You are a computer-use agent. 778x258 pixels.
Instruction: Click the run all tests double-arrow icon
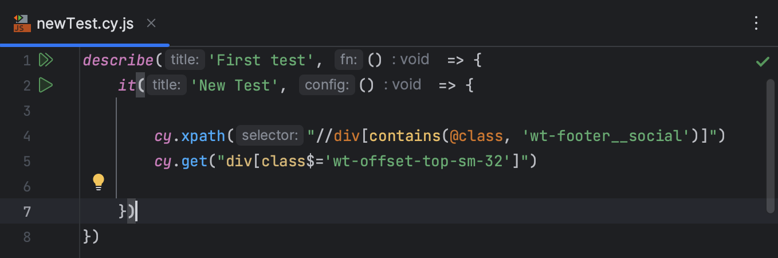(46, 60)
